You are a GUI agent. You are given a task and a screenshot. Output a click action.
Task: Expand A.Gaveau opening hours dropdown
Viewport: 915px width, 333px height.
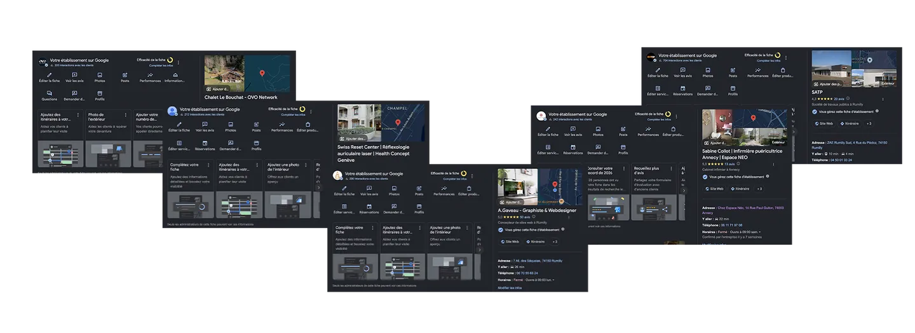click(553, 280)
